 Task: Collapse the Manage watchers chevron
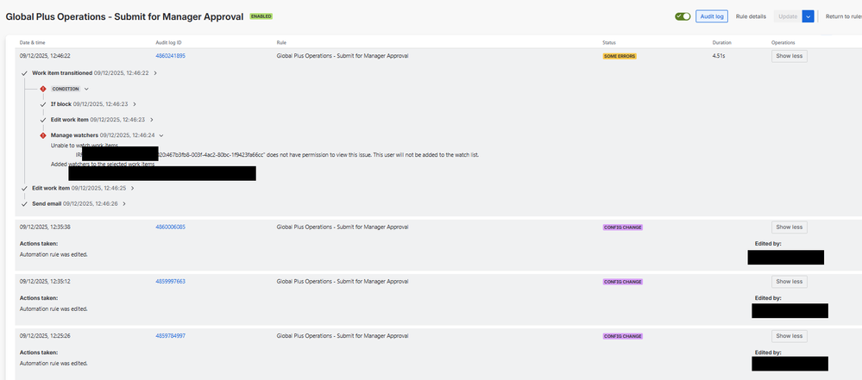161,135
